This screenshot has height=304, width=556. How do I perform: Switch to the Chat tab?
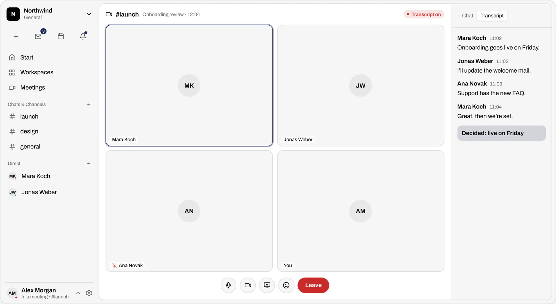click(467, 16)
